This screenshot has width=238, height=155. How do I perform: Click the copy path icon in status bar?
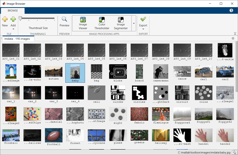[234, 152]
